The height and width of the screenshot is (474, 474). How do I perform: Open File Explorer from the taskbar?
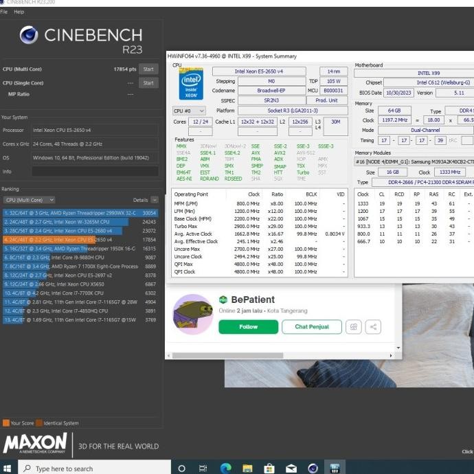pos(247,469)
